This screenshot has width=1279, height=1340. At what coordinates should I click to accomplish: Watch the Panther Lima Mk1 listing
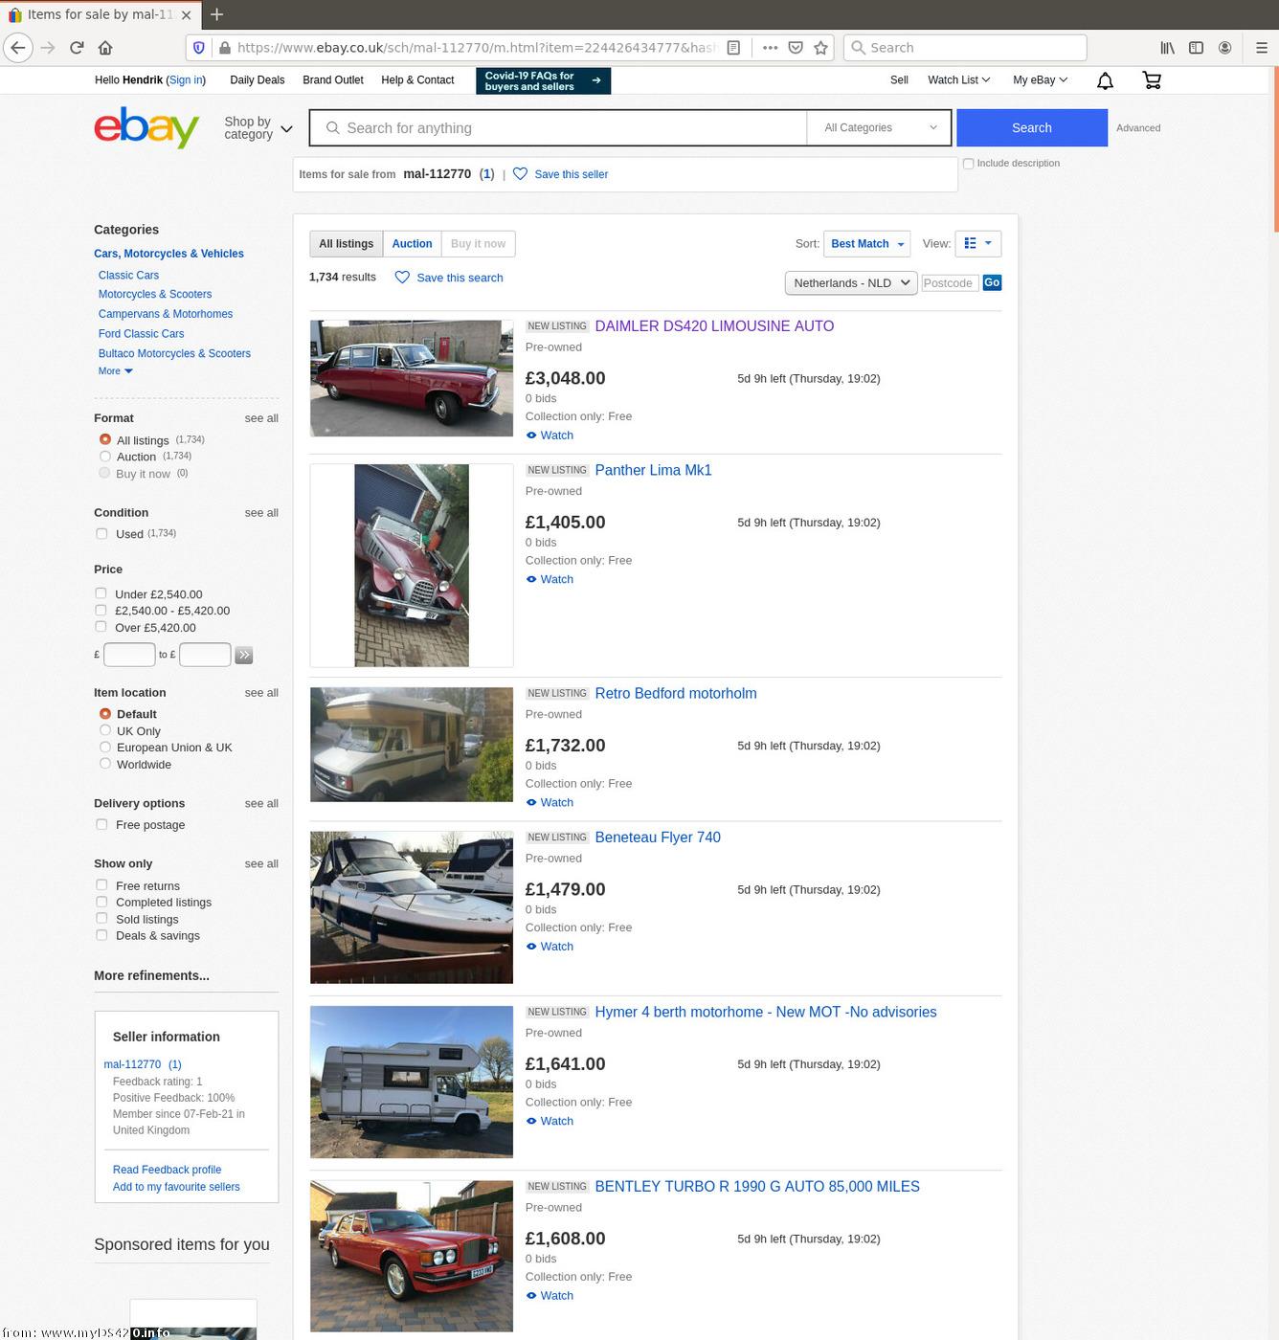[550, 579]
